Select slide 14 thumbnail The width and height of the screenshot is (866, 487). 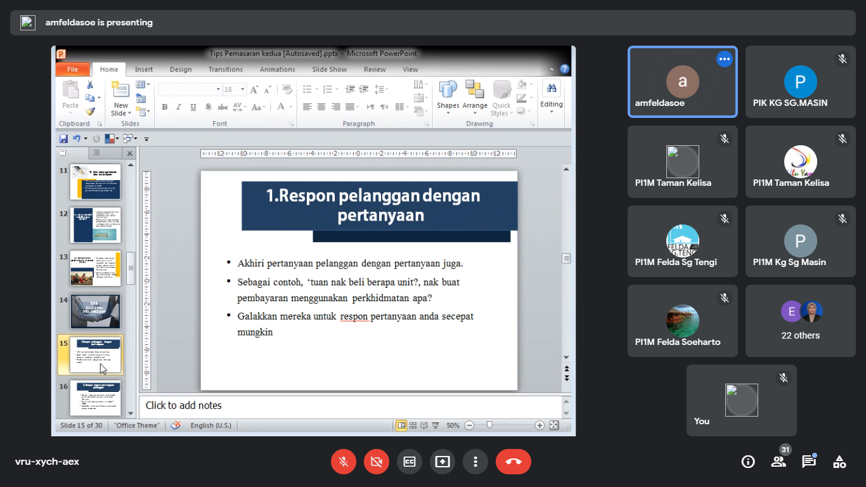click(95, 311)
